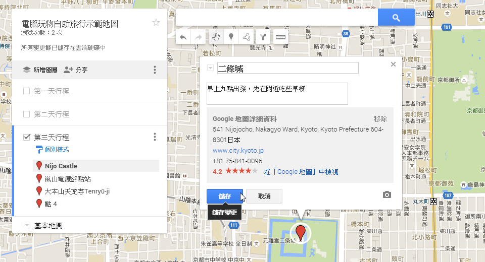
Task: Click the blue search button
Action: pos(396,17)
